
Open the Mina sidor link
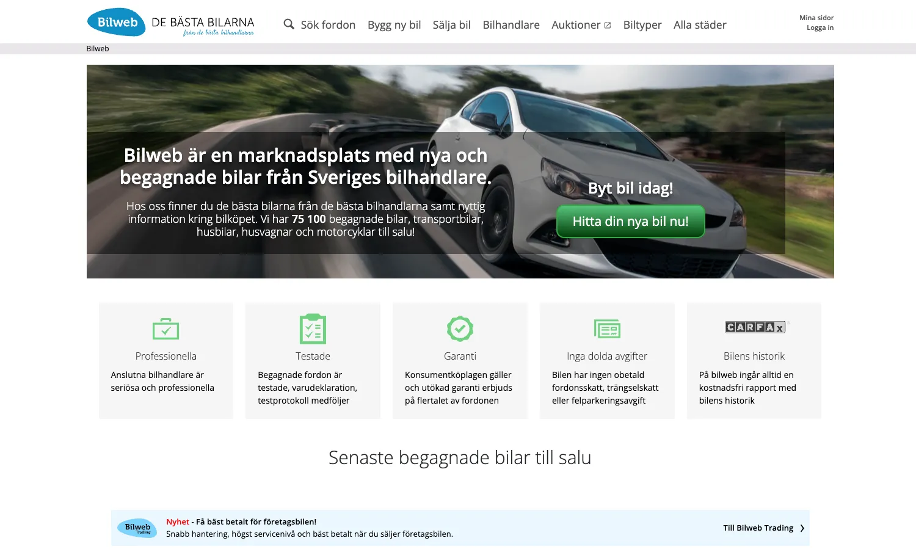[x=816, y=18]
